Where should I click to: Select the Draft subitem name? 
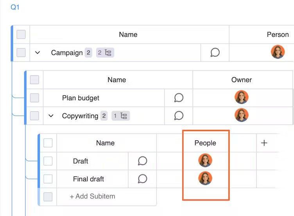pos(81,161)
